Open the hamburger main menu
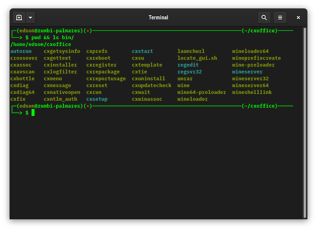 tap(280, 17)
